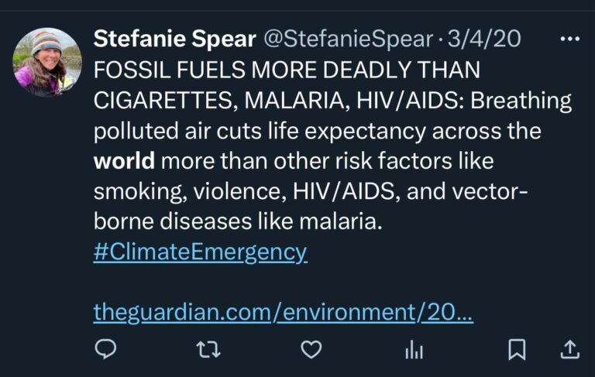Open Stefanie Spear's profile photo
595x377 pixels.
click(47, 62)
